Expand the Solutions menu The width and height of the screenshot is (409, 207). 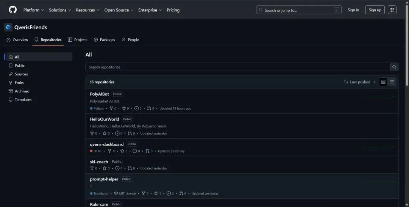tap(60, 10)
